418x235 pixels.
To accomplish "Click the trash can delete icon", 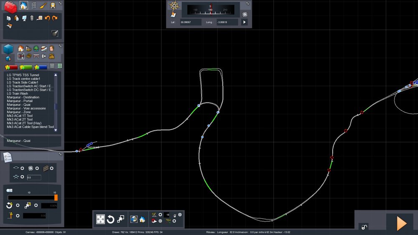I will pyautogui.click(x=32, y=18).
